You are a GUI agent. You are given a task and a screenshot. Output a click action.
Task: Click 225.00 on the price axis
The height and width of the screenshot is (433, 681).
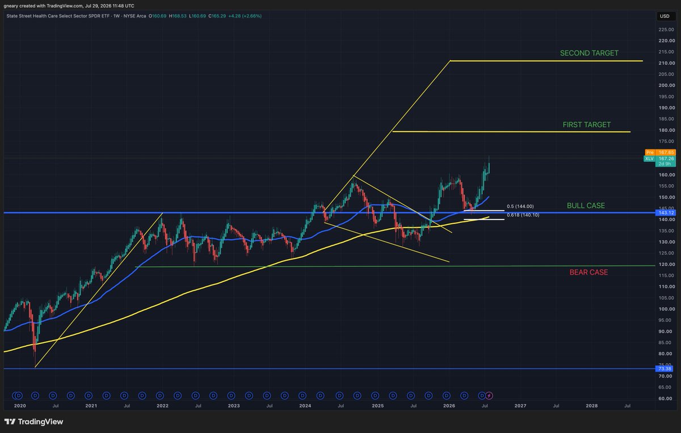[x=666, y=29]
